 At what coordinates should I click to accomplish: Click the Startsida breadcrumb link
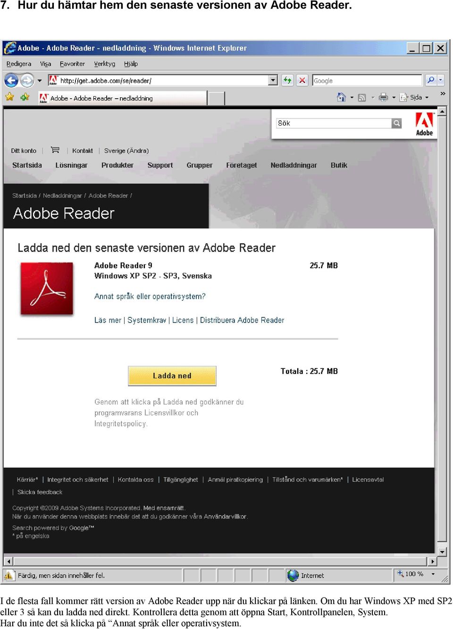click(25, 195)
